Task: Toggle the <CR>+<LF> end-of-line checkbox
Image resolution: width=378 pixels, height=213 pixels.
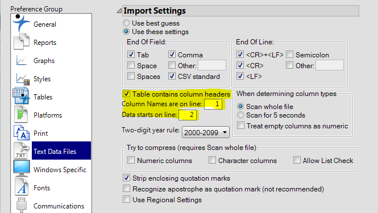Action: [240, 54]
